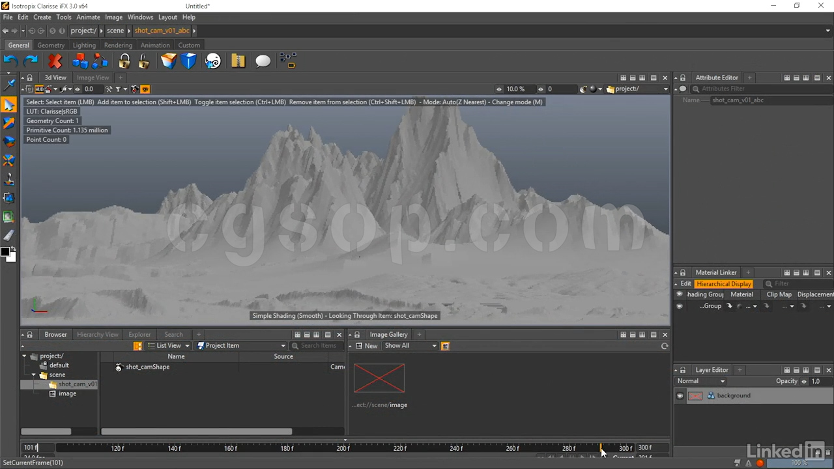Toggle the HUD display in 3D View

click(x=40, y=89)
